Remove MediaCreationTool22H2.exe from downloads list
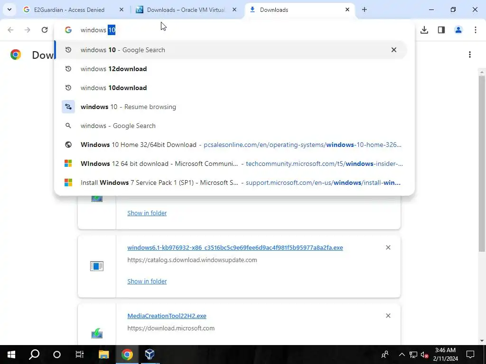The height and width of the screenshot is (364, 486). point(388,316)
